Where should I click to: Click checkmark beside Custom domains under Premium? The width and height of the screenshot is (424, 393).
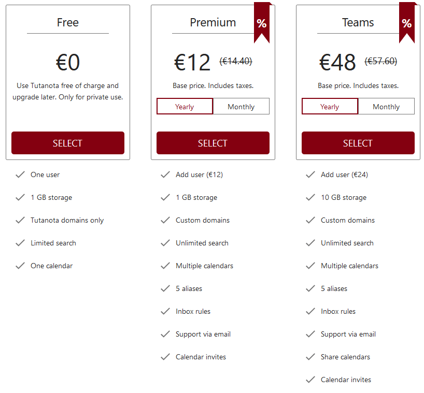165,221
